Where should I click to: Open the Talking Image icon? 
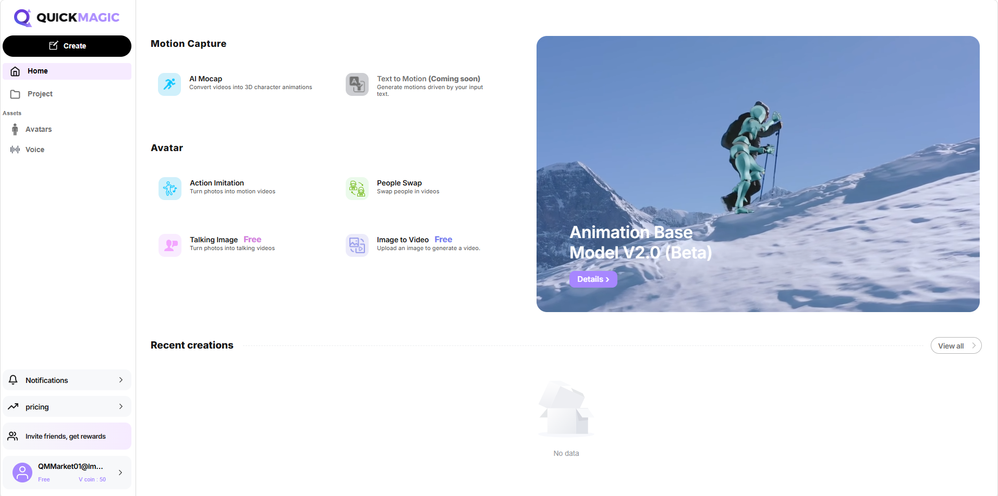pyautogui.click(x=170, y=245)
